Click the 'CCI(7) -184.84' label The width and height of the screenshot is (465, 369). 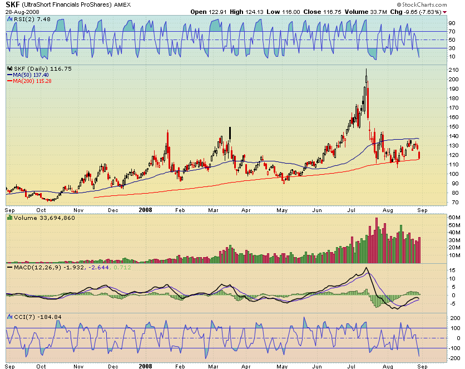[x=38, y=317]
